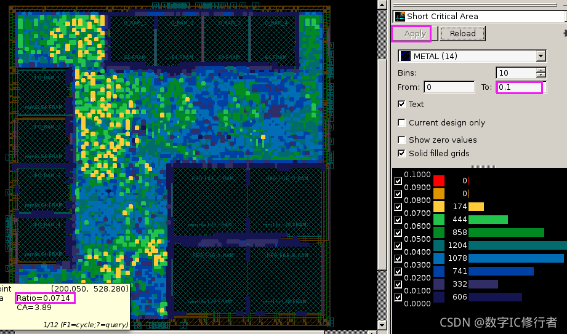Click the light green bin color swatch
The image size is (567, 334).
click(x=438, y=220)
